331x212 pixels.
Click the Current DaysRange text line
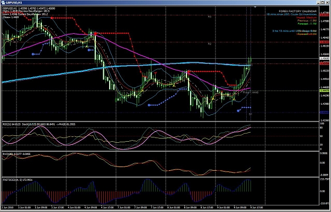[25, 14]
